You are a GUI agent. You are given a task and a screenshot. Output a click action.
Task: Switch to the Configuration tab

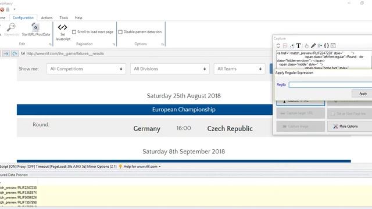(x=23, y=18)
